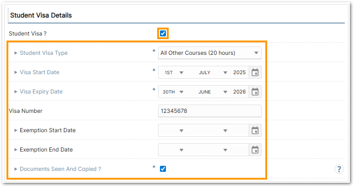
Task: Expand the Visa Start Date label arrow
Action: tap(16, 72)
